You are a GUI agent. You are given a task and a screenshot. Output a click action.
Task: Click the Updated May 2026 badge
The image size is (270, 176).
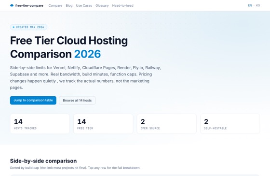[28, 27]
